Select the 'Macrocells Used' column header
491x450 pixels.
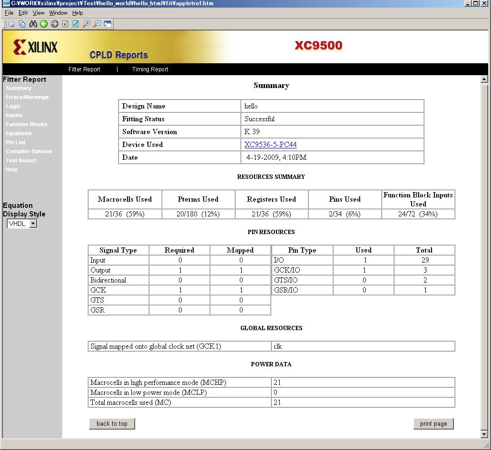pos(125,199)
